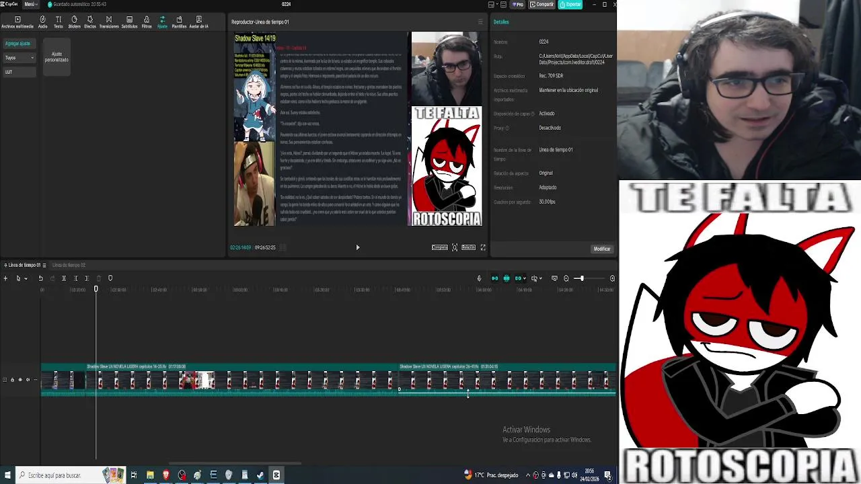Image resolution: width=861 pixels, height=484 pixels.
Task: Open the Subtítulos panel
Action: (129, 22)
